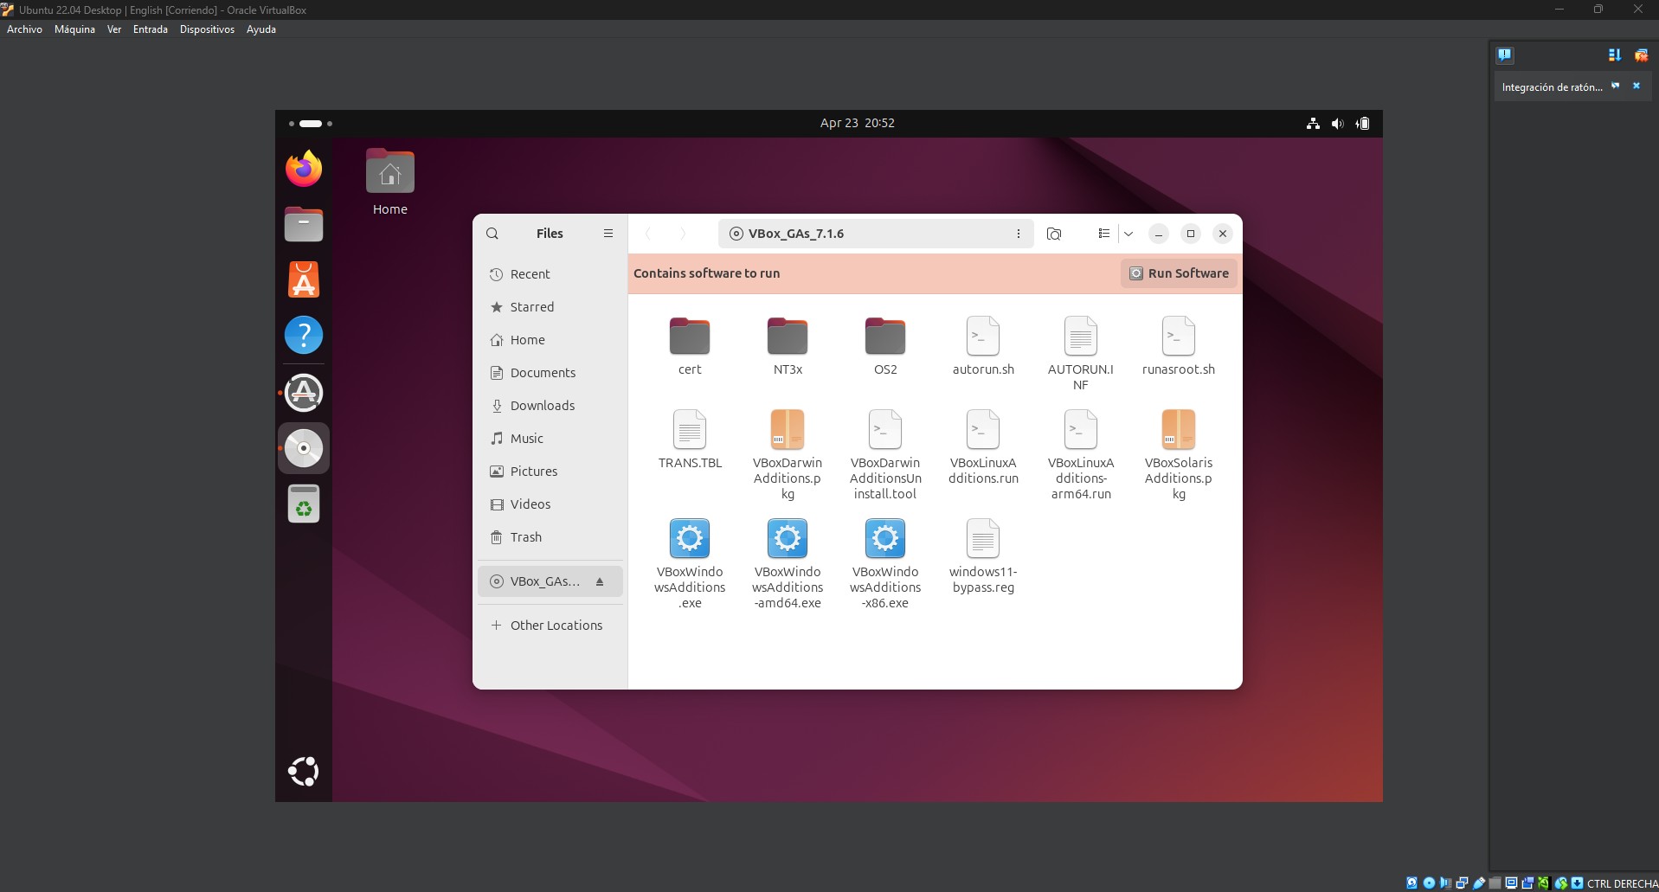
Task: Show applications with the Ubuntu logo button
Action: point(304,771)
